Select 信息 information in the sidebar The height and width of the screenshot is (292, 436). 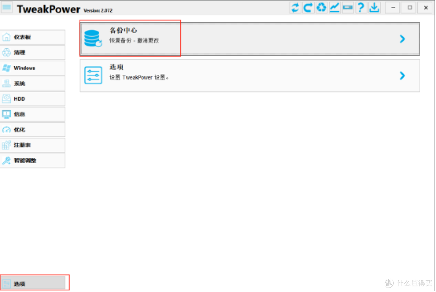click(x=33, y=114)
